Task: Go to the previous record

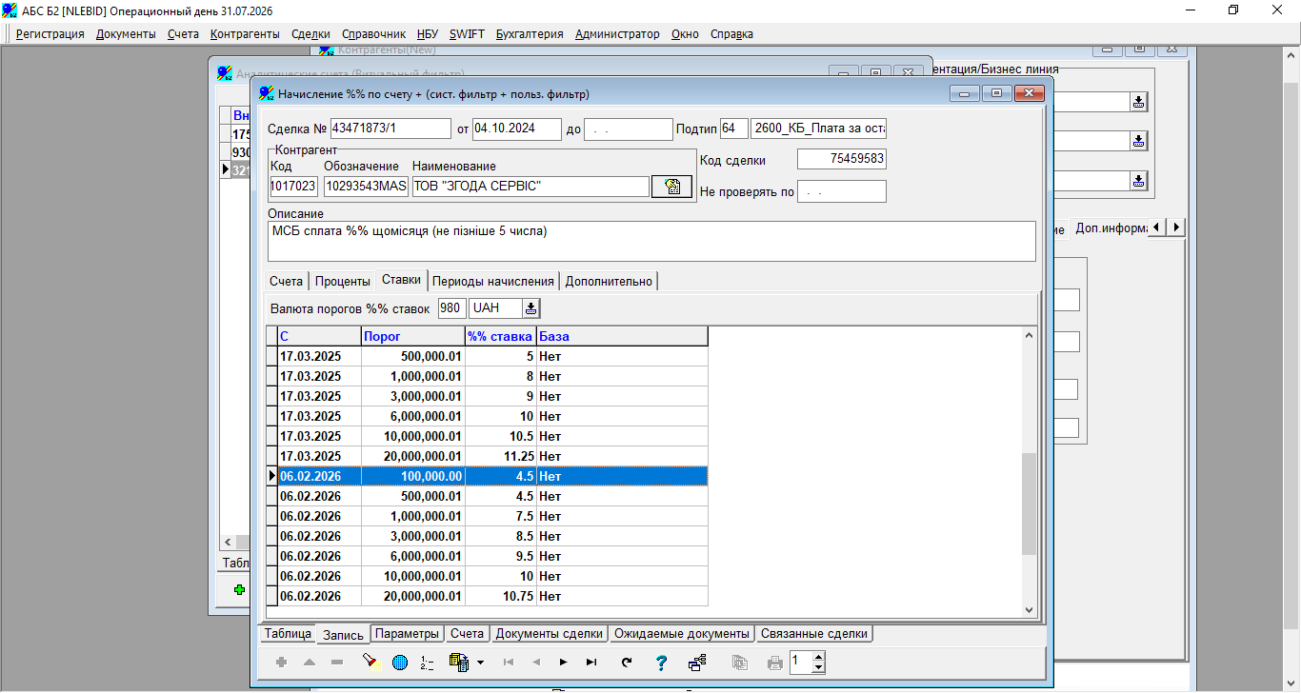Action: (x=536, y=663)
